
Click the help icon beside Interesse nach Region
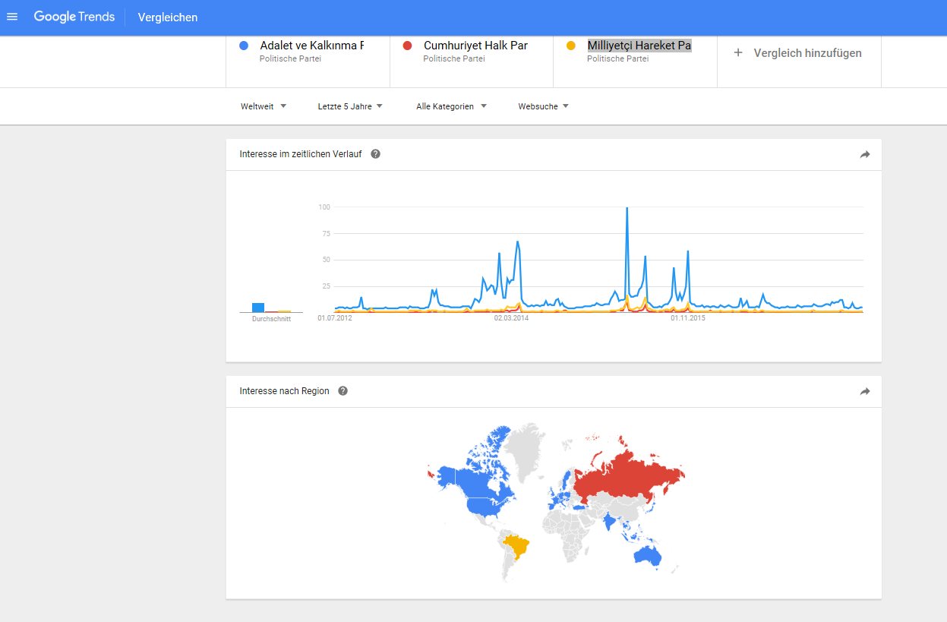tap(342, 391)
